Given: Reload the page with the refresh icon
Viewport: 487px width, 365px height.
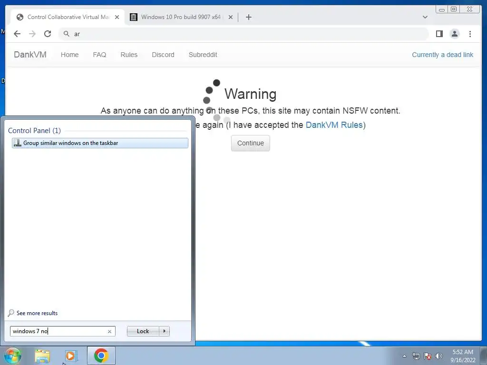Looking at the screenshot, I should 48,34.
